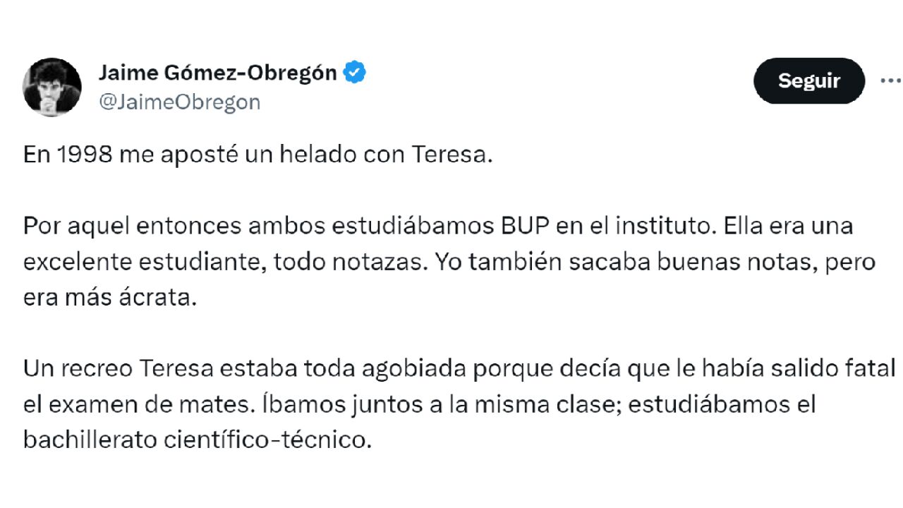The image size is (903, 508).
Task: Click the line starting "el examen de mates"
Action: coord(419,404)
